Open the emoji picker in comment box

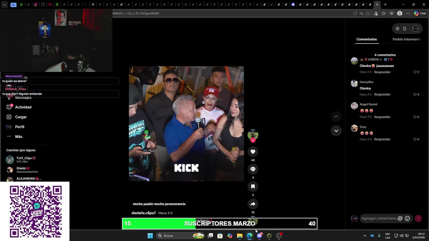407,218
